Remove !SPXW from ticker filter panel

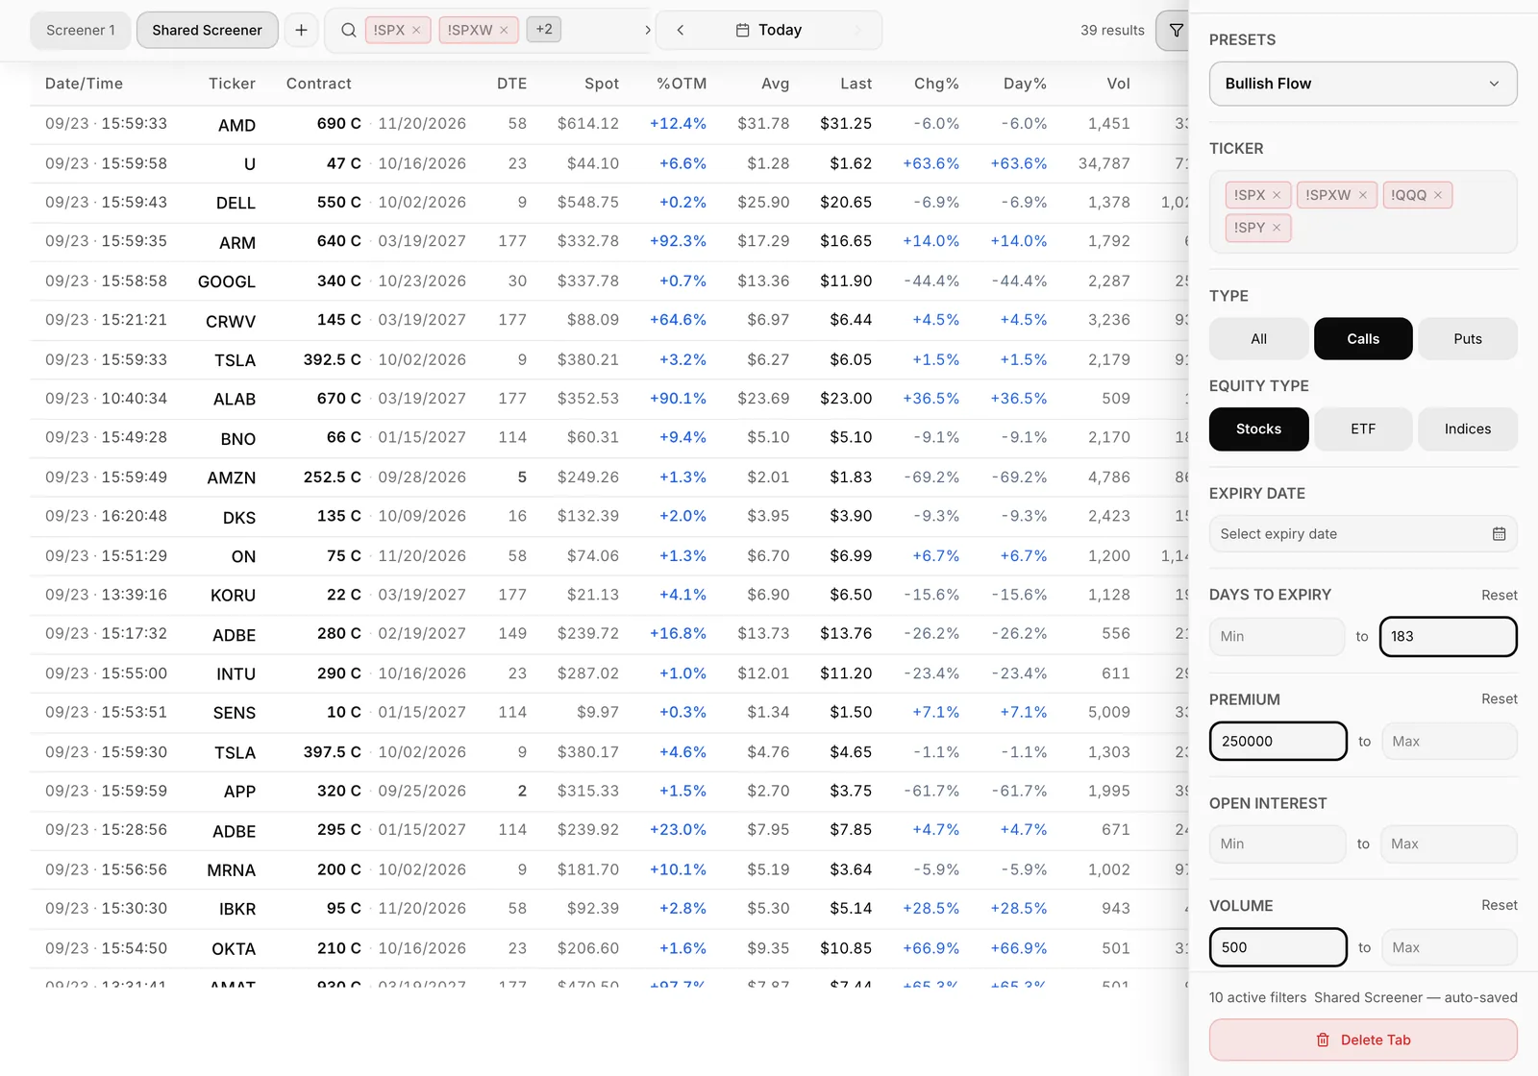click(x=1362, y=195)
